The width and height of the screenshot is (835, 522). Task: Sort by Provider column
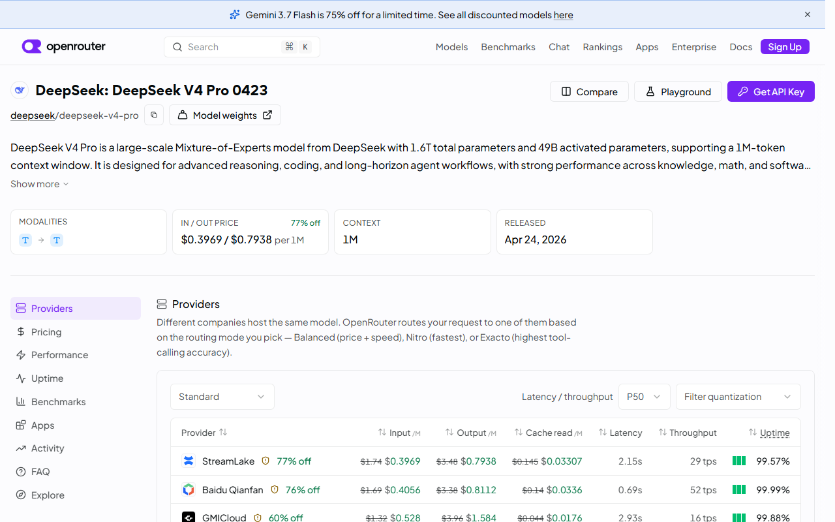pyautogui.click(x=204, y=433)
